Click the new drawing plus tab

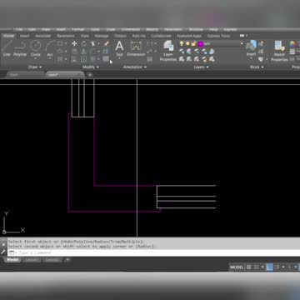[x=89, y=75]
